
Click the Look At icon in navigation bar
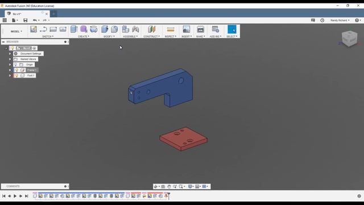163,186
